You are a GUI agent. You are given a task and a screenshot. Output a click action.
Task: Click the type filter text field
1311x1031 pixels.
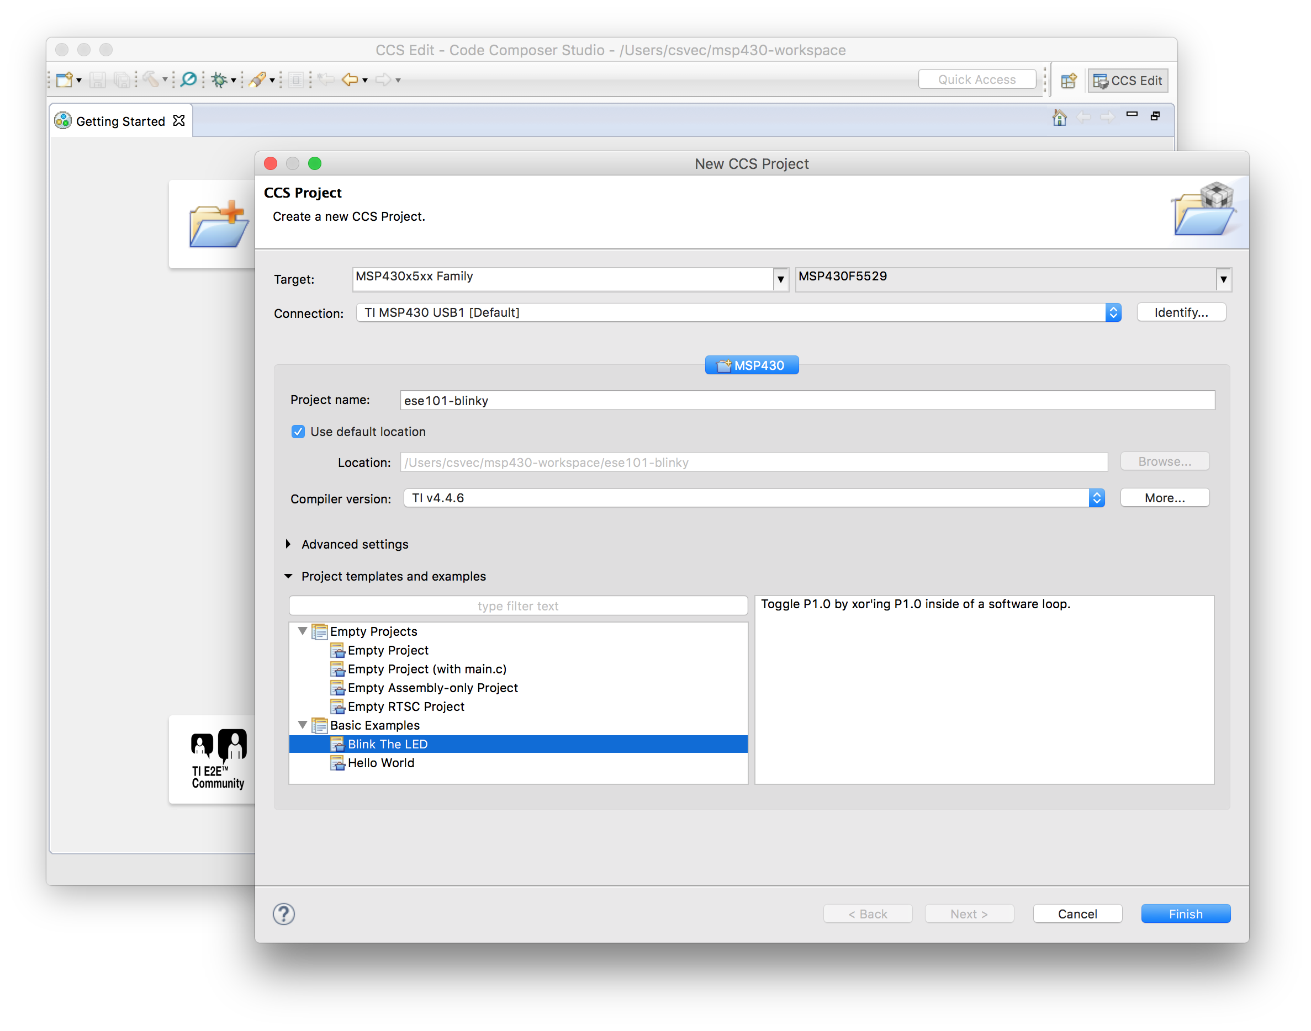point(518,606)
